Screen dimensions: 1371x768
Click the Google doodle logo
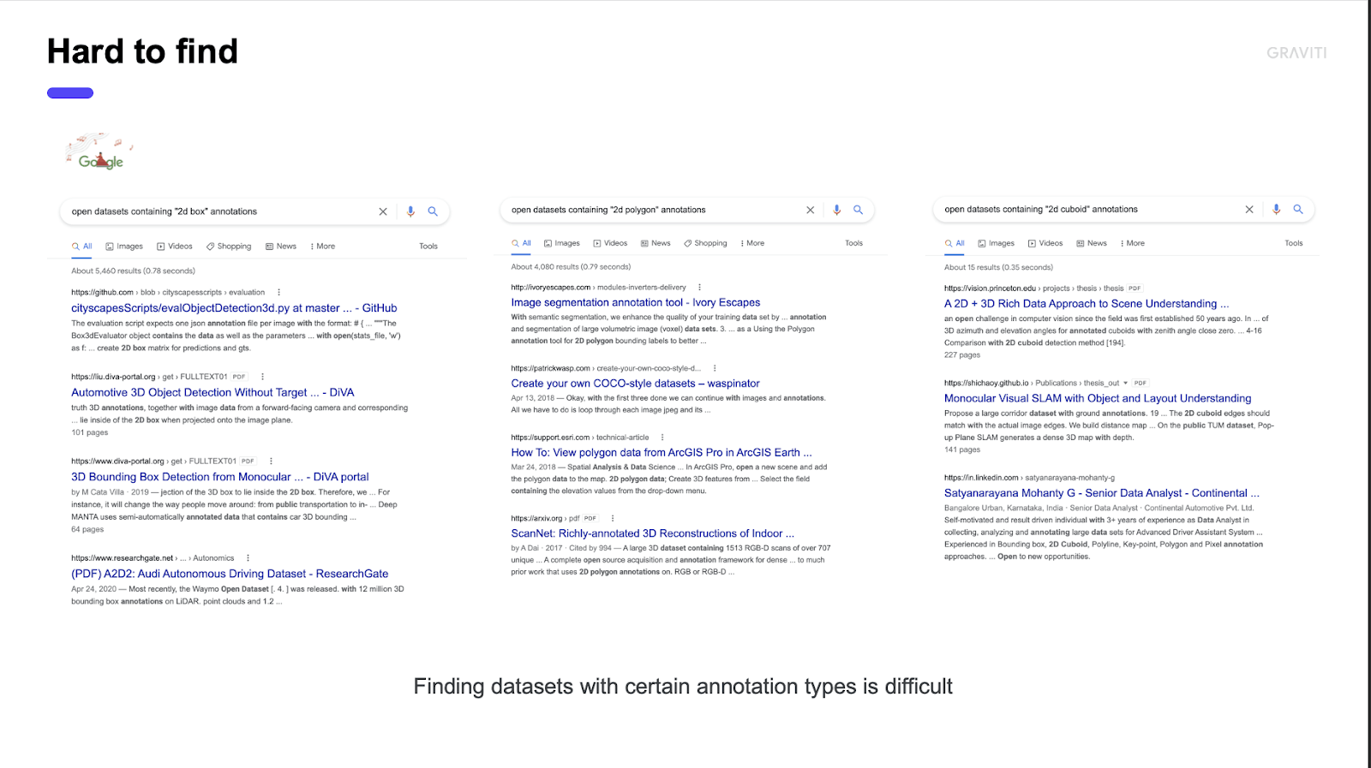[101, 152]
